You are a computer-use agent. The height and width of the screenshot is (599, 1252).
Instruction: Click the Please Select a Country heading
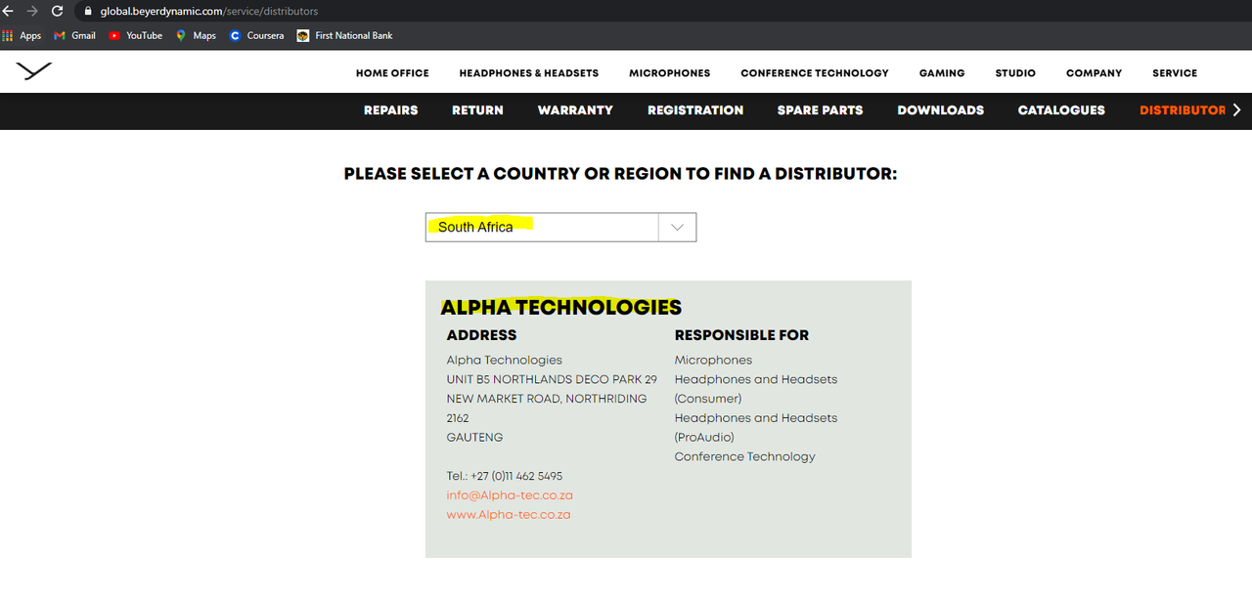pyautogui.click(x=620, y=174)
